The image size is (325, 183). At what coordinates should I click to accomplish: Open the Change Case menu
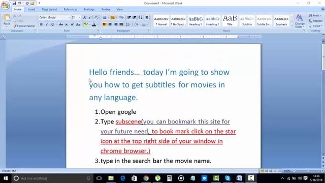pyautogui.click(x=78, y=24)
